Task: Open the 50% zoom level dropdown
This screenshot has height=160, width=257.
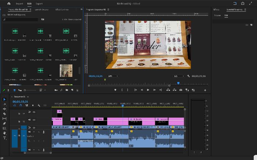Action: pos(113,76)
